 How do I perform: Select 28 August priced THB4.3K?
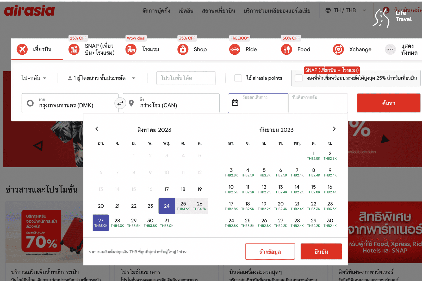(117, 223)
